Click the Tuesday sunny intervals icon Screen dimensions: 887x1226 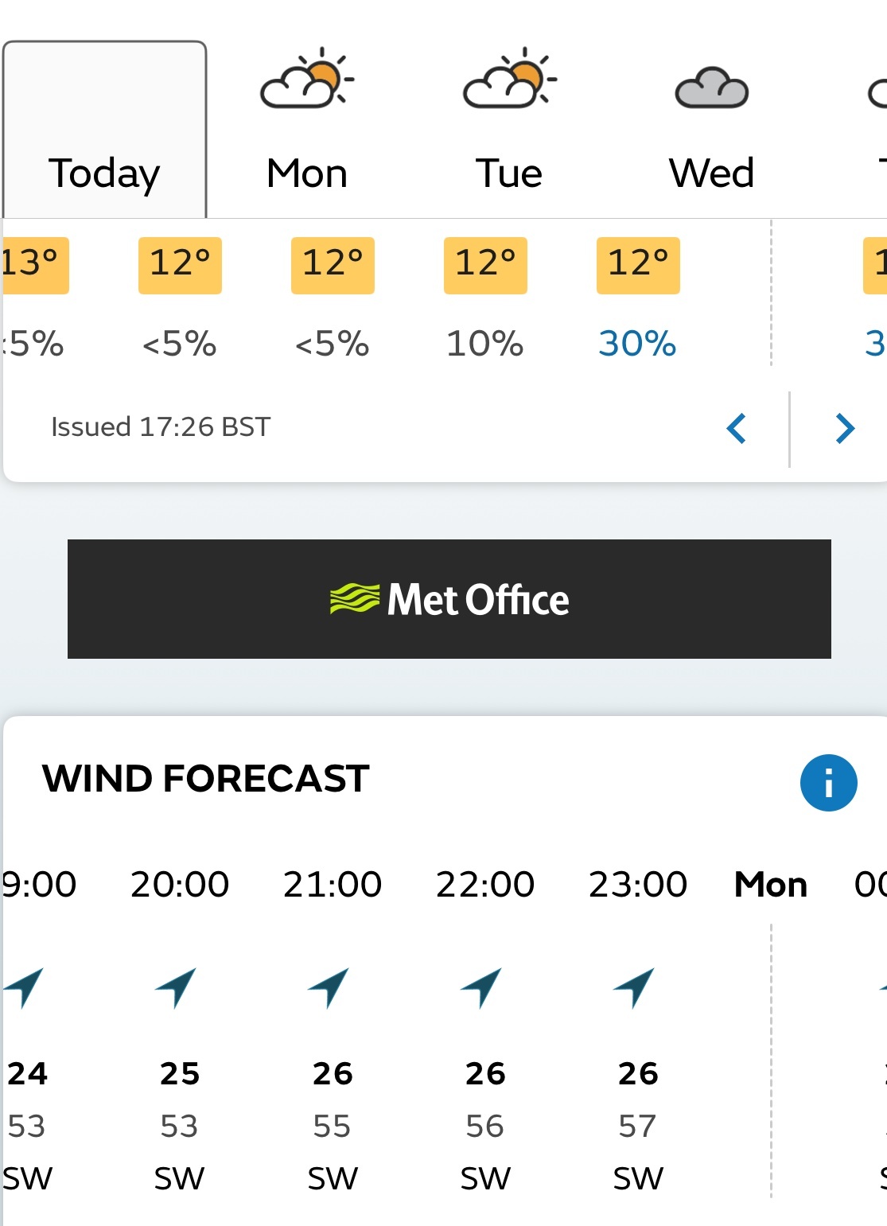[510, 78]
